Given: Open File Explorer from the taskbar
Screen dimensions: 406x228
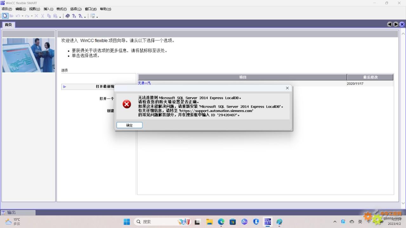Looking at the screenshot, I should pos(209,222).
